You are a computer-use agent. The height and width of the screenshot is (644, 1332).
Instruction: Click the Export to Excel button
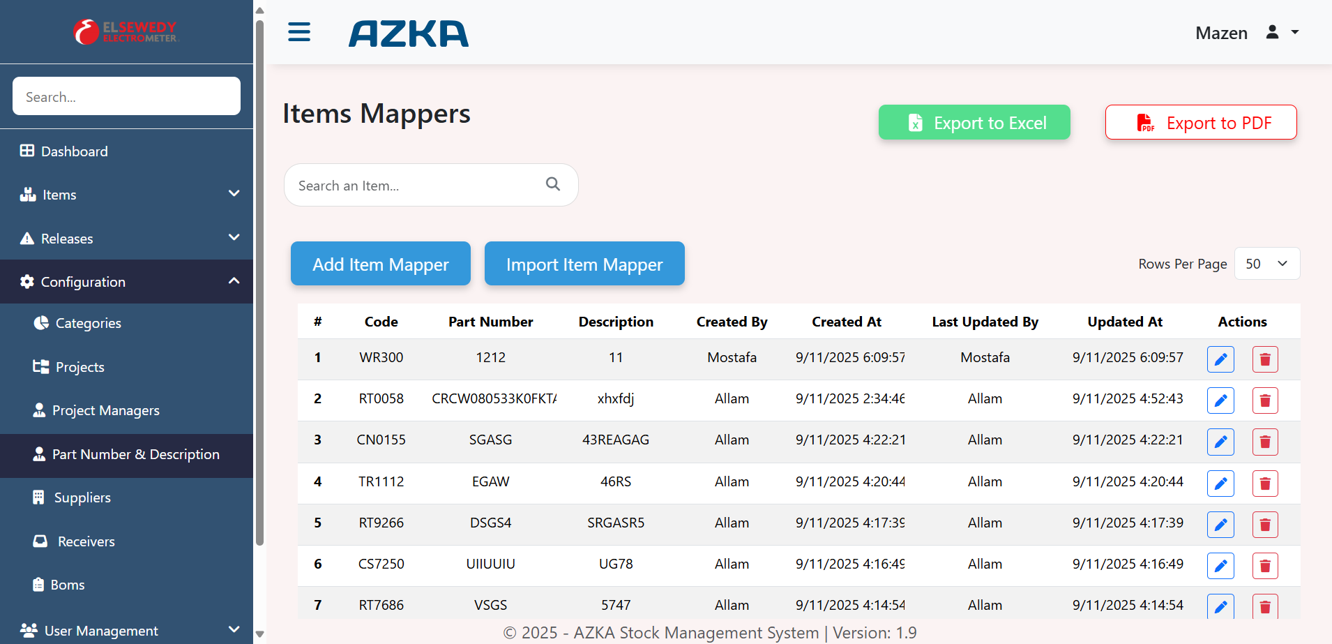974,123
